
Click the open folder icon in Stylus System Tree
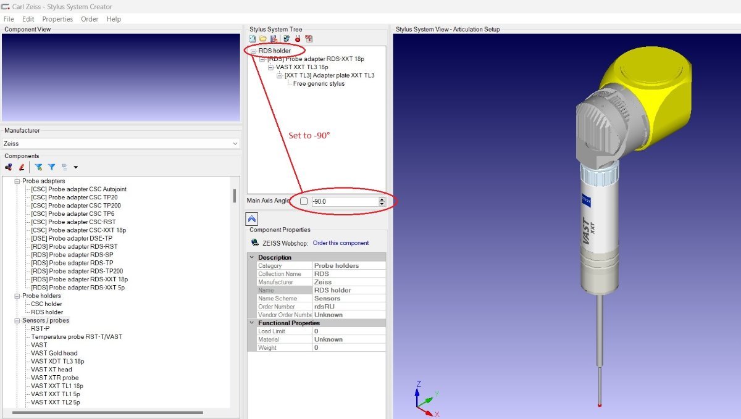[262, 39]
